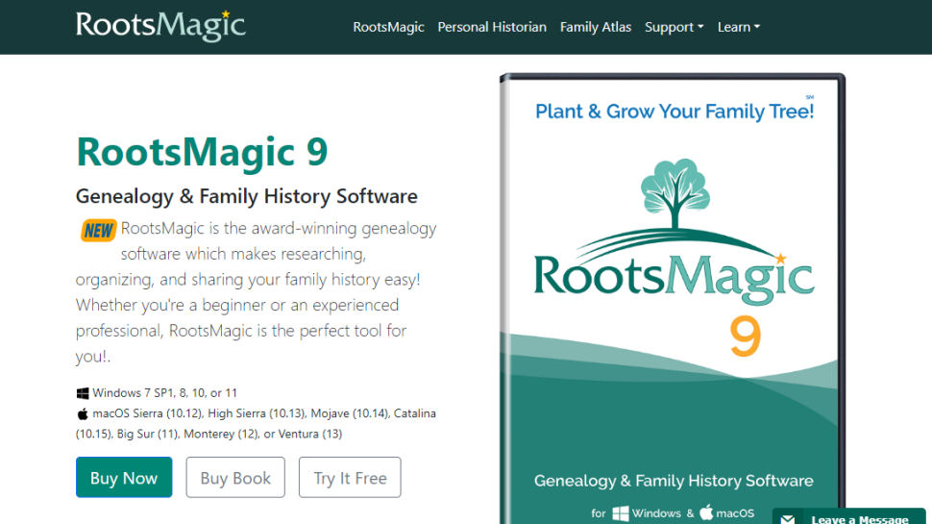Click the tree logo on product box
Viewport: 932px width, 524px height.
point(674,193)
